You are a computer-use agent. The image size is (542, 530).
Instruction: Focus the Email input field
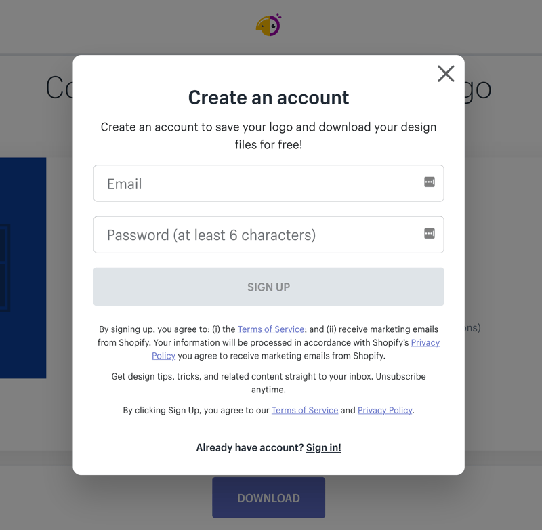pos(268,184)
